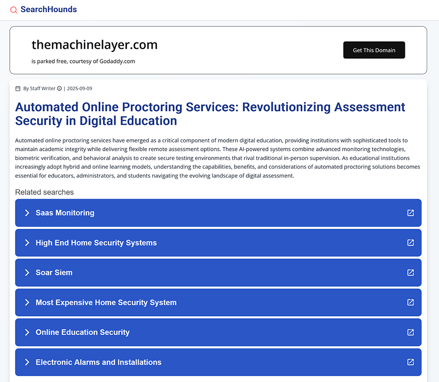
Task: Open the SearchHounds brand name link
Action: (48, 9)
